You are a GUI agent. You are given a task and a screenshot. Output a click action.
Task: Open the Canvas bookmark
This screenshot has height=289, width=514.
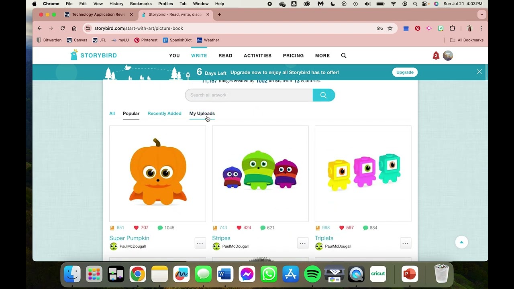tap(77, 40)
